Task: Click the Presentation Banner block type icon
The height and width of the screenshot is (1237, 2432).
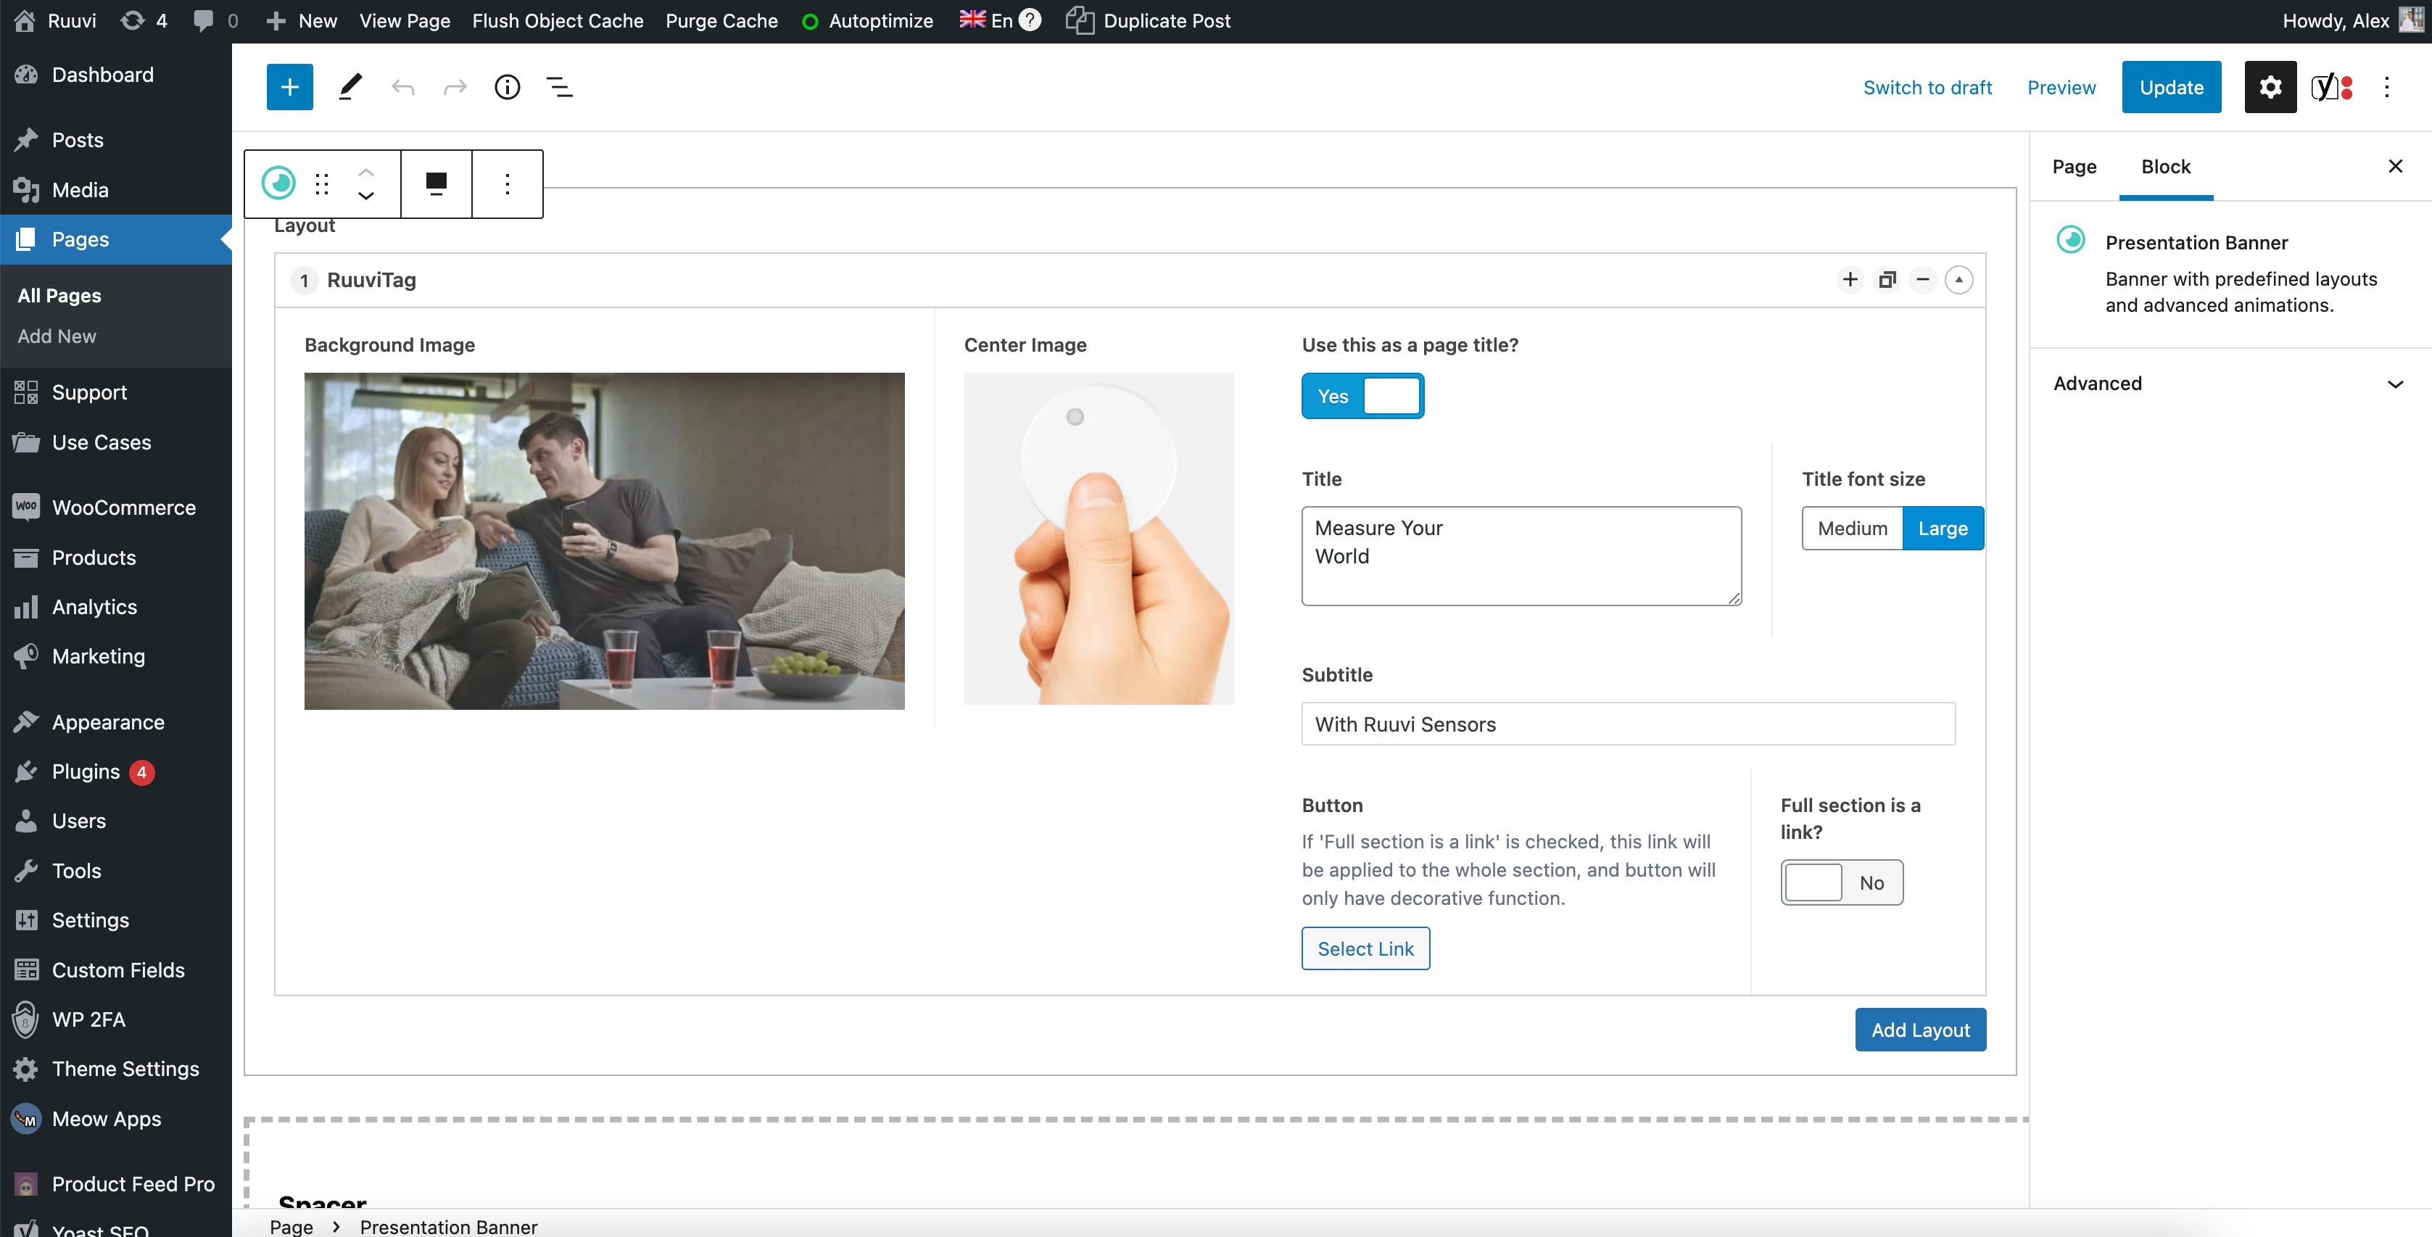Action: (278, 183)
